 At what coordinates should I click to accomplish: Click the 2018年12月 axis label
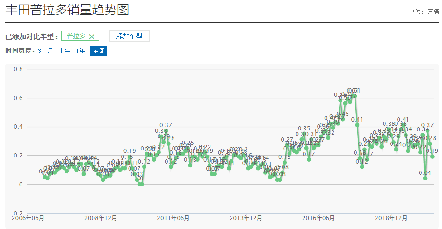[x=391, y=218]
